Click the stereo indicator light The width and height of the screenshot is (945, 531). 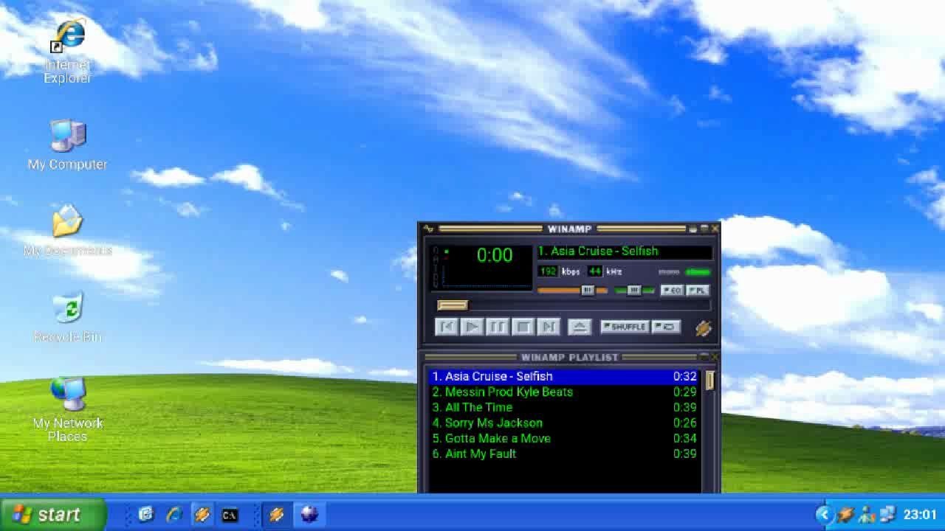tap(698, 272)
